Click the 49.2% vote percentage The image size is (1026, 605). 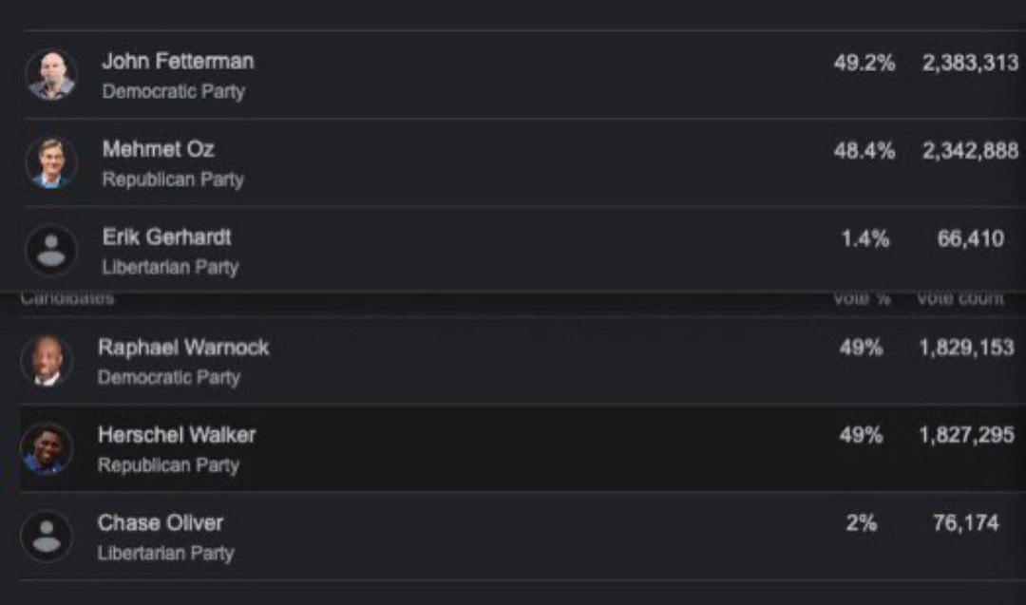tap(864, 64)
